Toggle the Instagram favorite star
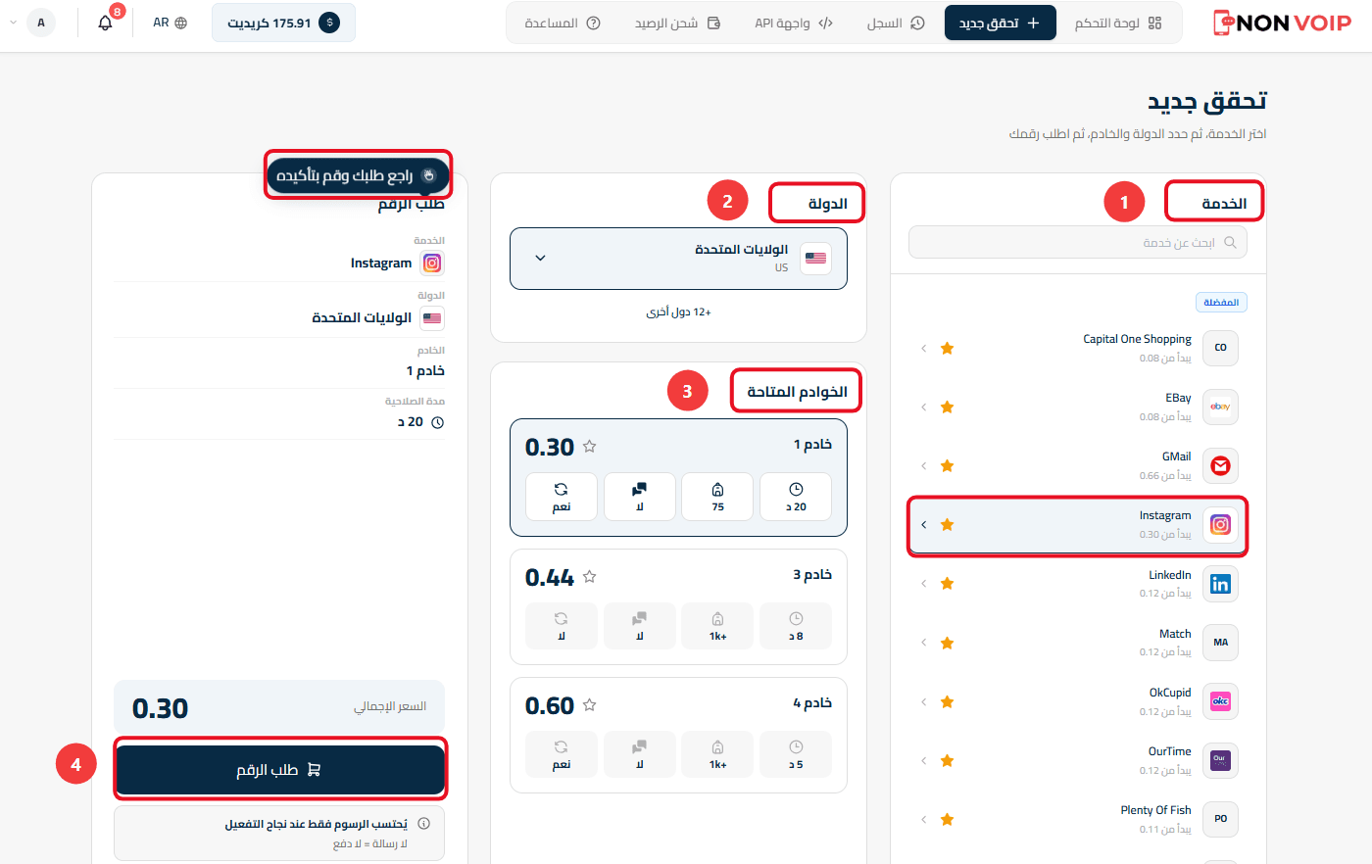This screenshot has height=864, width=1372. [x=947, y=525]
